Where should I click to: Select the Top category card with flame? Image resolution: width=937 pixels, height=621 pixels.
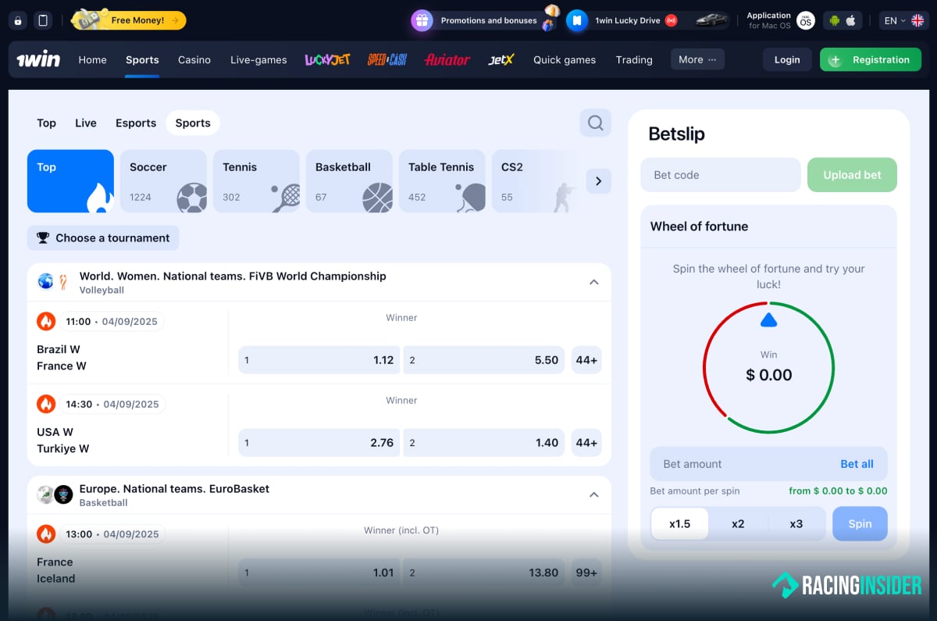[70, 181]
